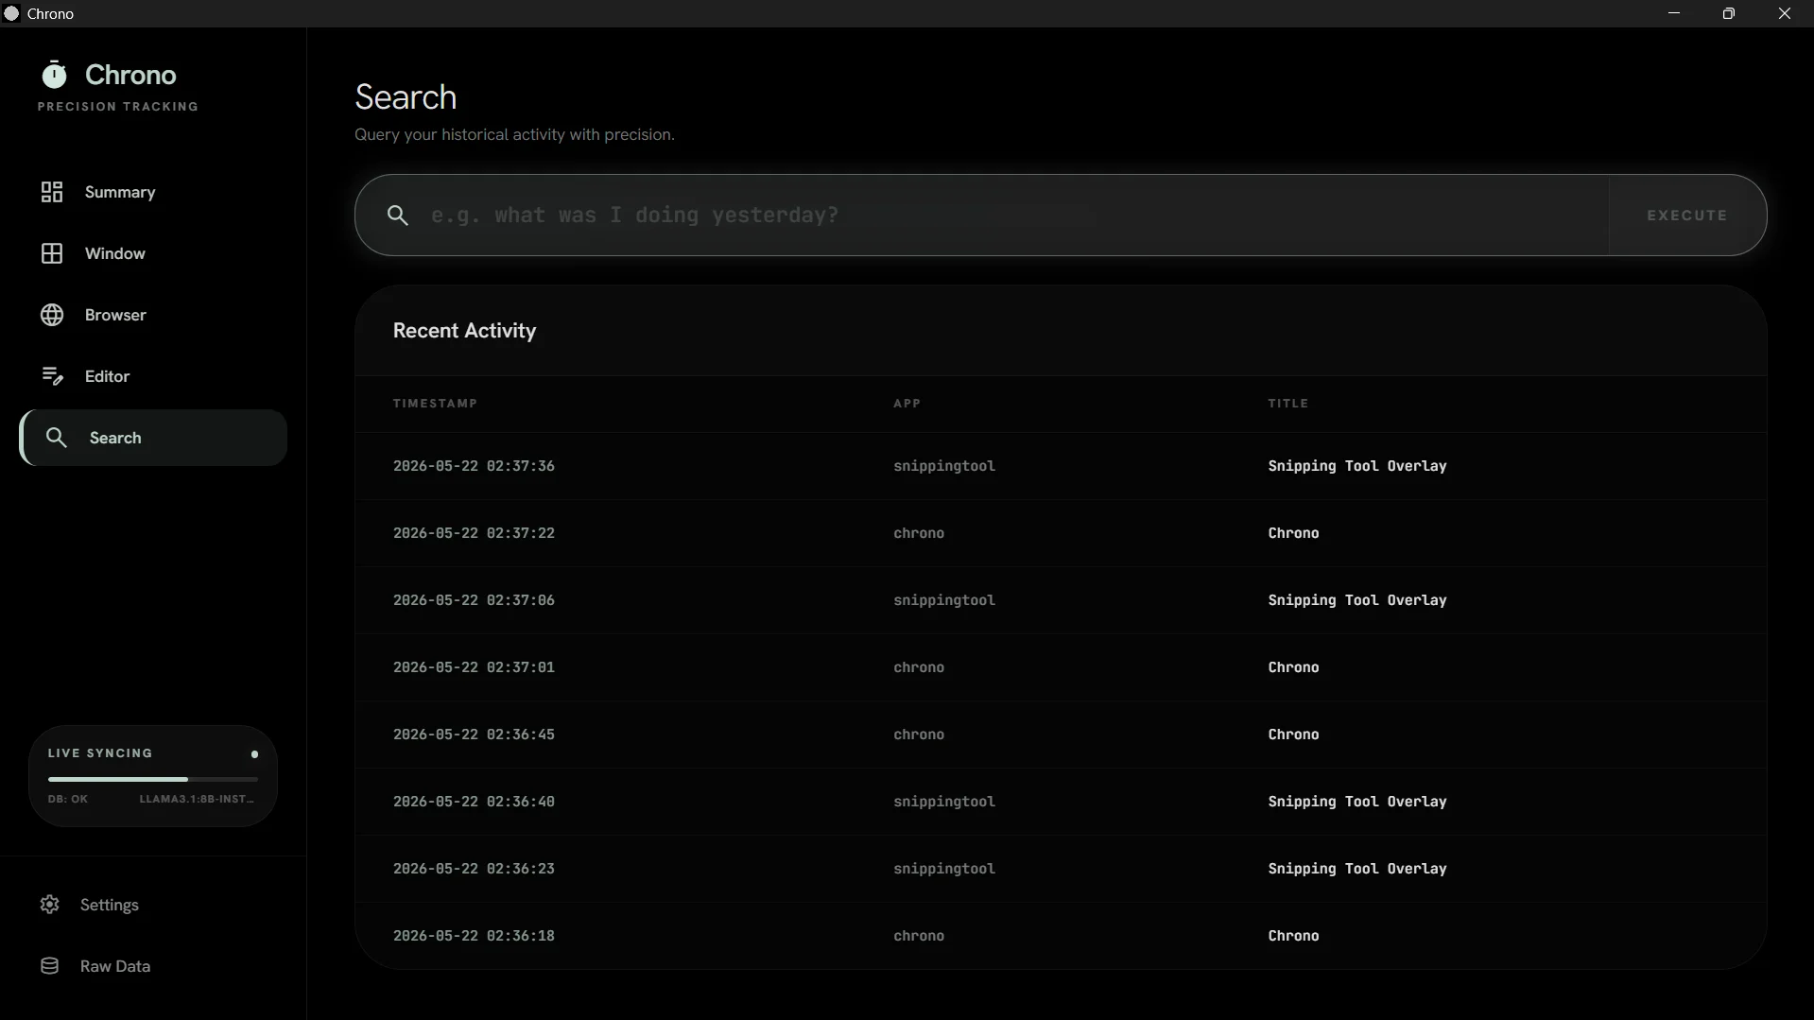Viewport: 1814px width, 1020px height.
Task: Close the Chrono window
Action: (x=1785, y=13)
